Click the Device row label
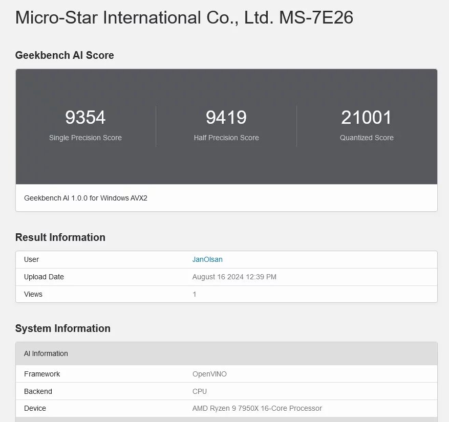This screenshot has height=422, width=449. pos(35,408)
